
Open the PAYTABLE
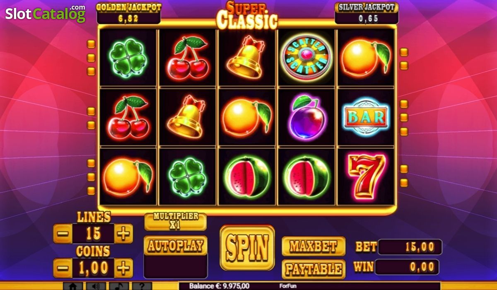tap(314, 269)
